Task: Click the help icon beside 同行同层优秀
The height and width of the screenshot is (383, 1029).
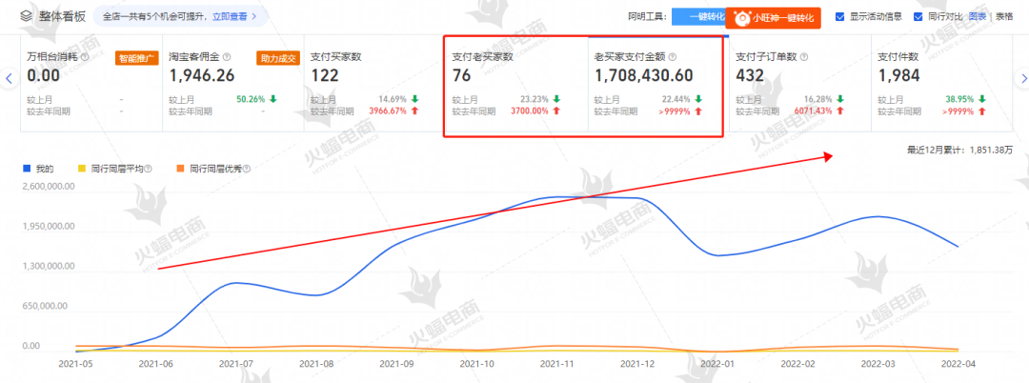Action: click(x=247, y=169)
